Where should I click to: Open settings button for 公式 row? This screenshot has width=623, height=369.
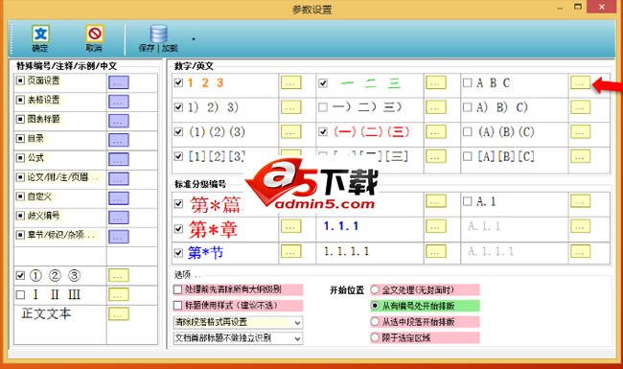(119, 160)
